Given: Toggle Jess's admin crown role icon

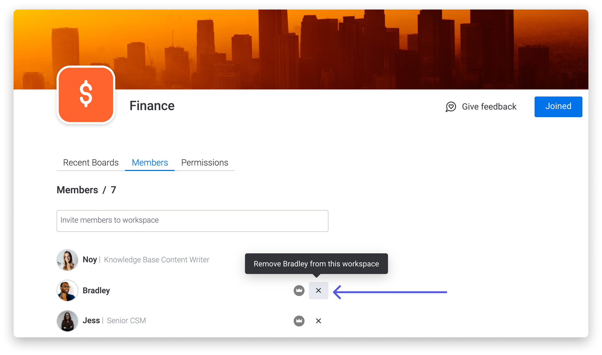Looking at the screenshot, I should click(300, 320).
